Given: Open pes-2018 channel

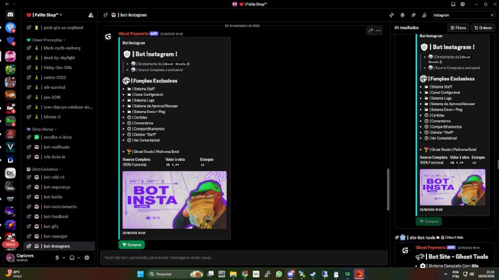Looking at the screenshot, I should (59, 97).
